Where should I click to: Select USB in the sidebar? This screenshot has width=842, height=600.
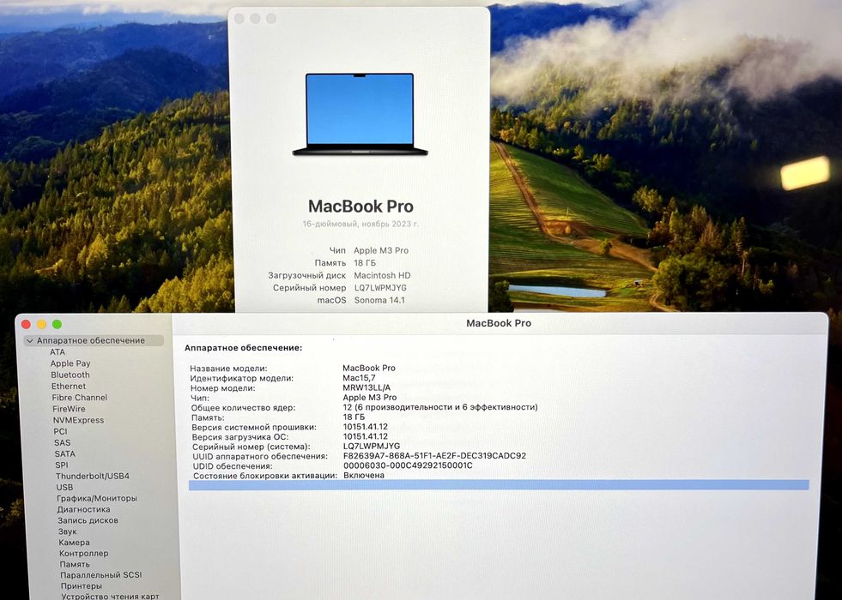pos(64,487)
